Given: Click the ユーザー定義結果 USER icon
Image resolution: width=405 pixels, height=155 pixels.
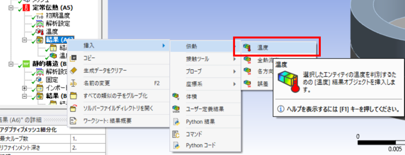Looking at the screenshot, I should (x=176, y=109).
